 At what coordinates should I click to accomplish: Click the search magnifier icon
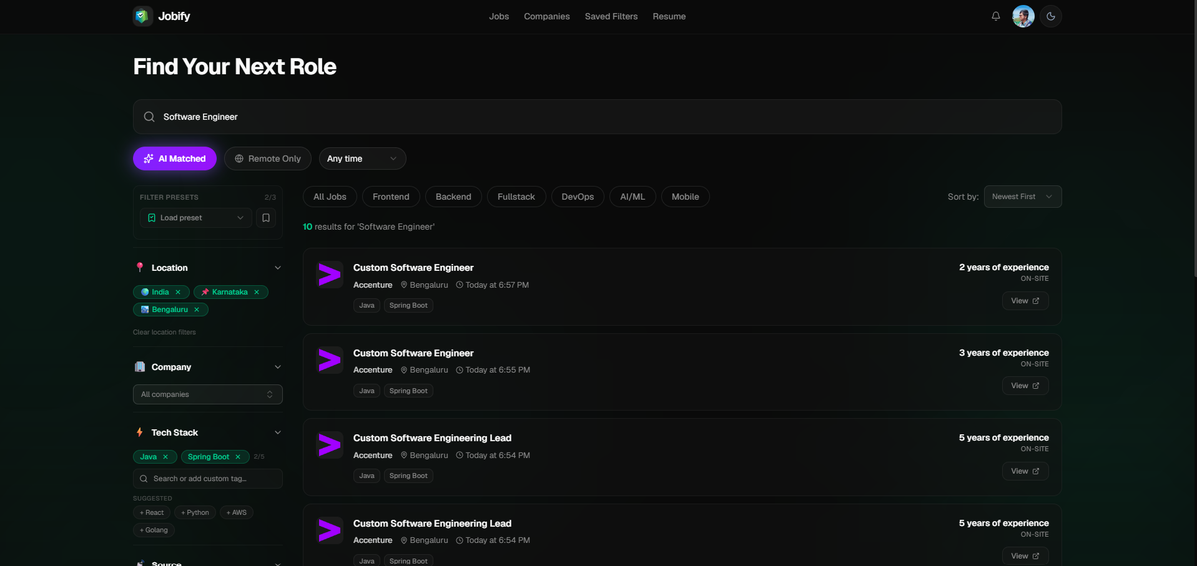[149, 117]
